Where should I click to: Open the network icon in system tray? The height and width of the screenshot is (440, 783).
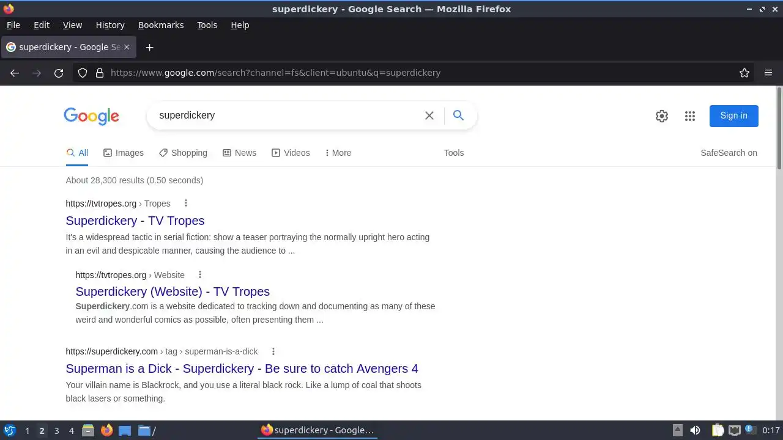coord(735,430)
